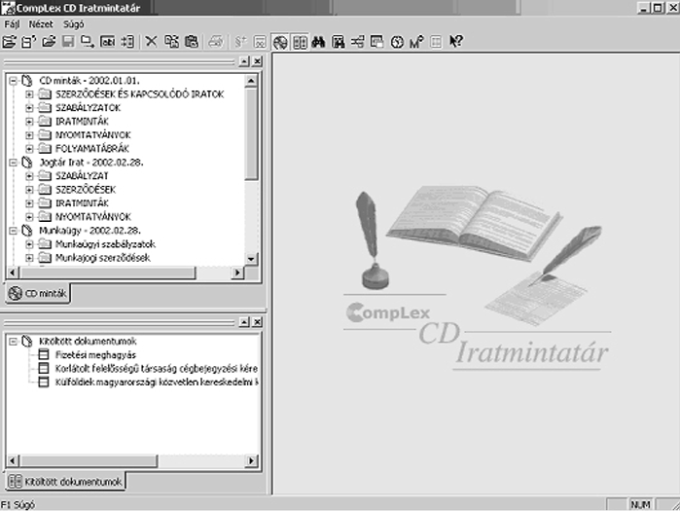Click the box-with-arrow icon after the floppy disk
The height and width of the screenshot is (511, 680).
click(88, 42)
